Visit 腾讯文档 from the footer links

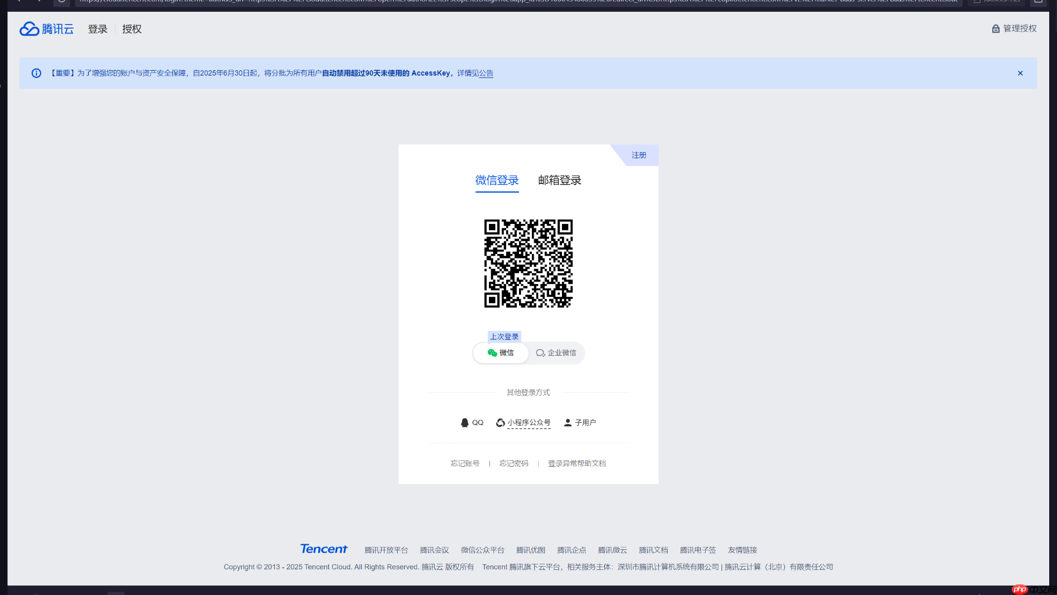pos(653,550)
